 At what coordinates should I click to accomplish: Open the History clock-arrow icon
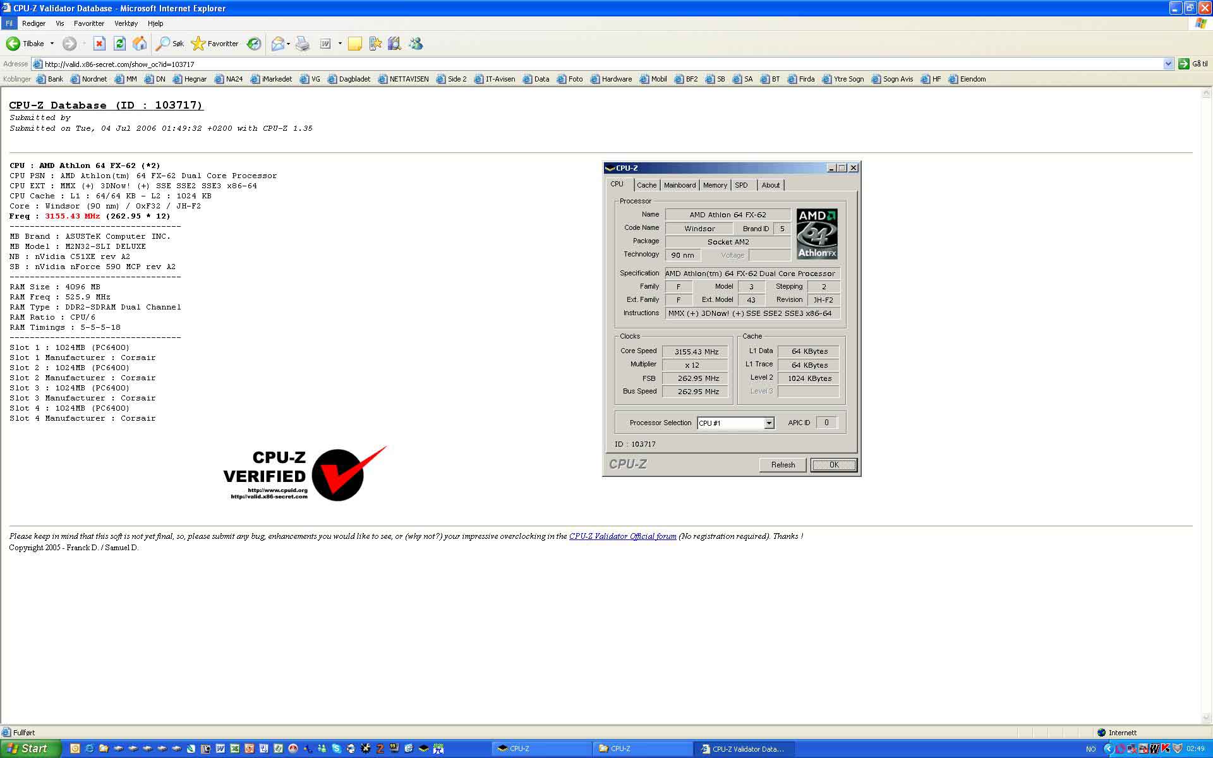pyautogui.click(x=254, y=44)
